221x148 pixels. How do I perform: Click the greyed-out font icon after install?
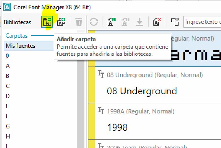tap(125, 22)
